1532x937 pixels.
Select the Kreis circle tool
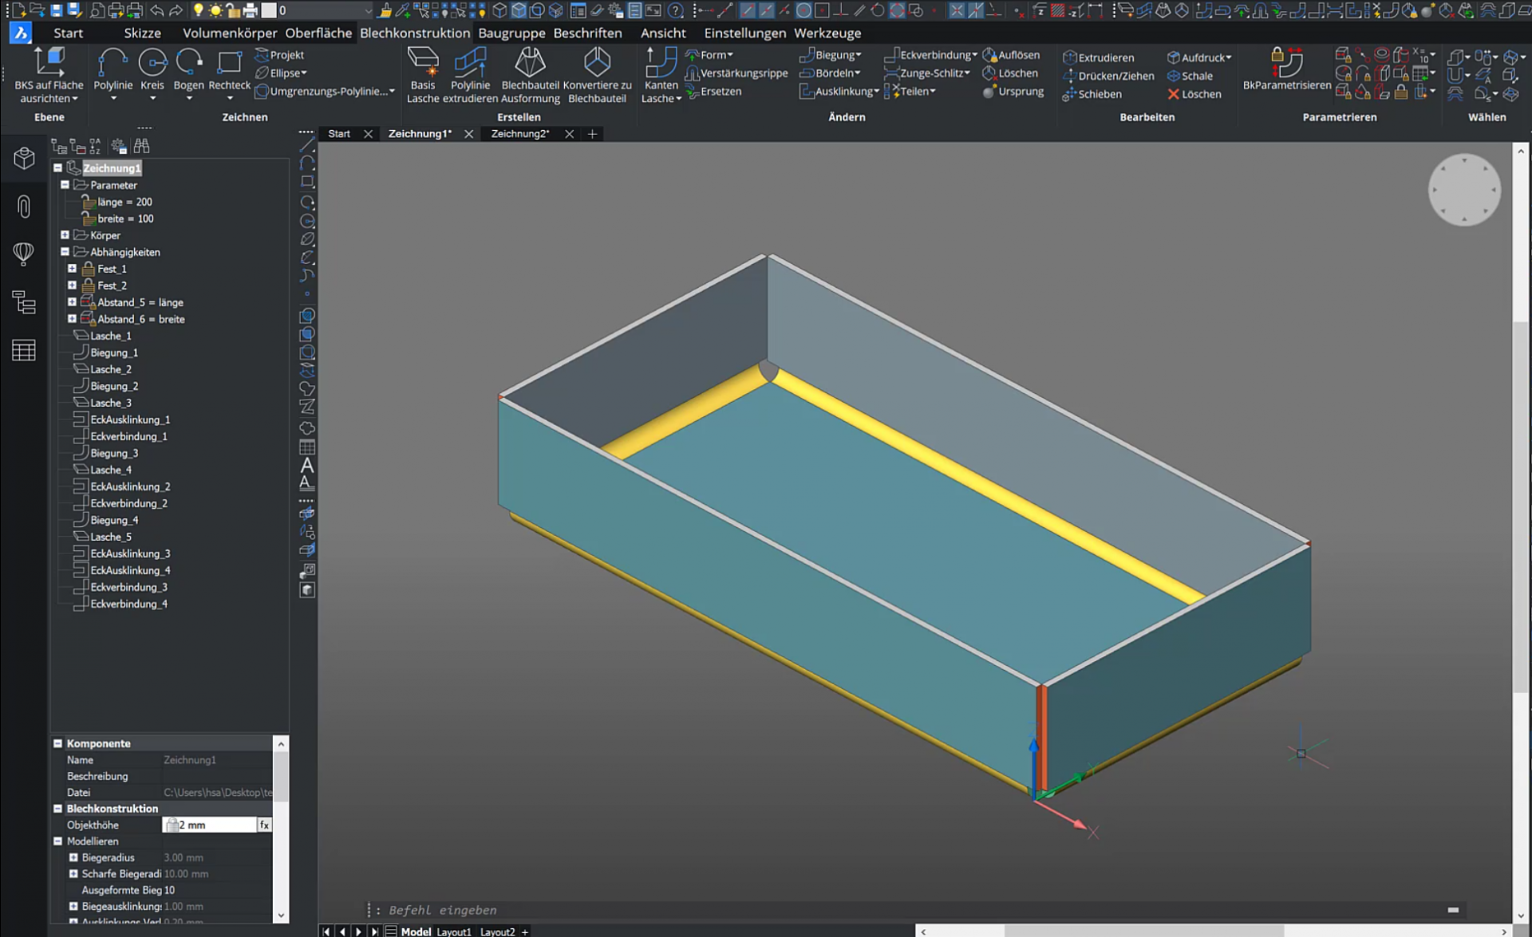[x=152, y=70]
